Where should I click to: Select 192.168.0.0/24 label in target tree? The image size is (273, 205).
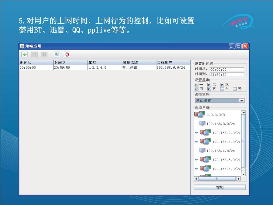tap(220, 124)
